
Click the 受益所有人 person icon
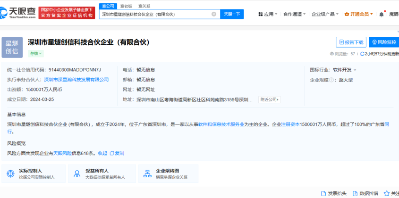[x=77, y=173]
